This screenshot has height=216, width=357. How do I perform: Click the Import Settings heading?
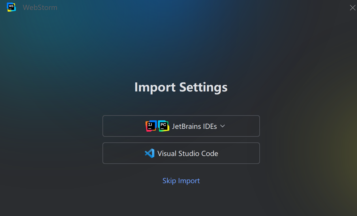click(x=181, y=87)
